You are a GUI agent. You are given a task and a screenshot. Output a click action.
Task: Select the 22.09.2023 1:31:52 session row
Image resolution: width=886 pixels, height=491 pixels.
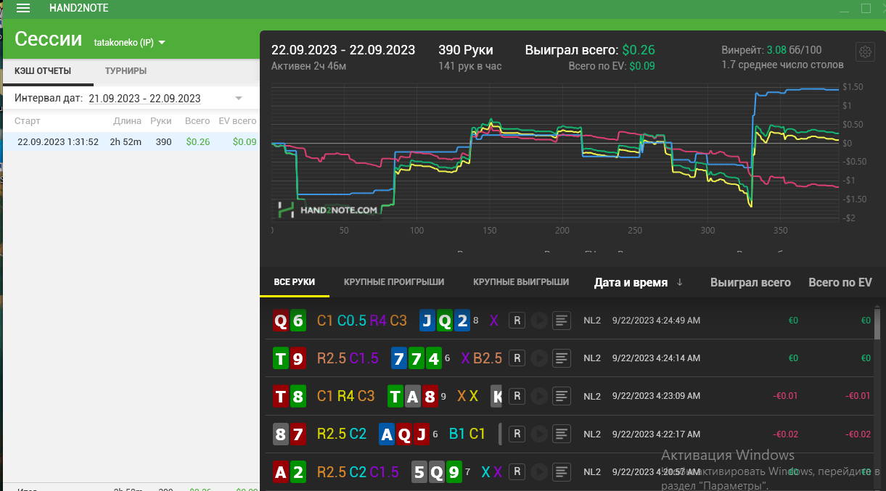(x=131, y=141)
